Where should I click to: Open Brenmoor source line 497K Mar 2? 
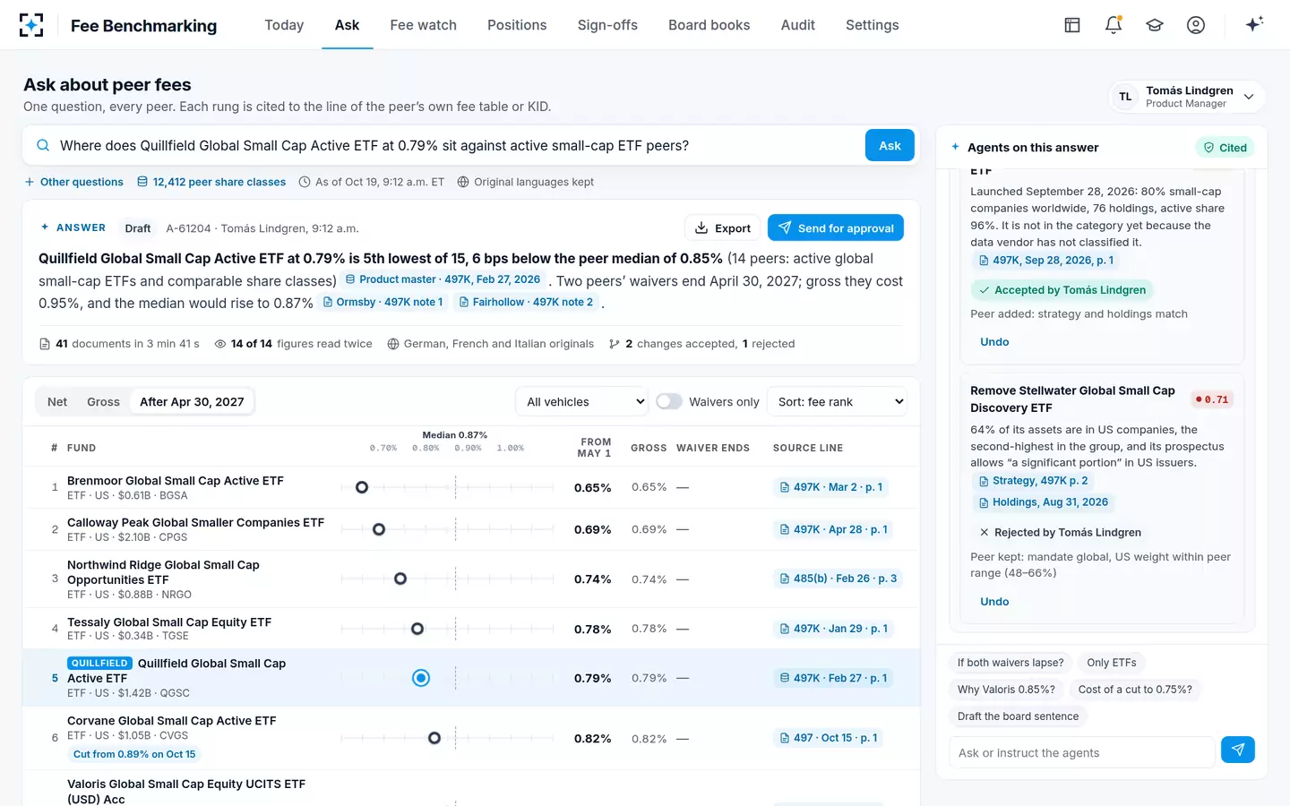coord(830,487)
